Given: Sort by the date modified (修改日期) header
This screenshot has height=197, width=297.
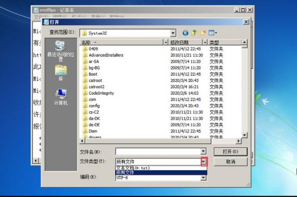Looking at the screenshot, I should tap(186, 43).
